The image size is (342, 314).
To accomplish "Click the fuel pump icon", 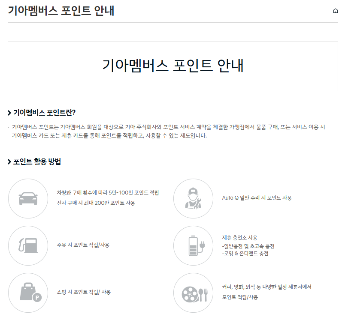I will pyautogui.click(x=28, y=245).
